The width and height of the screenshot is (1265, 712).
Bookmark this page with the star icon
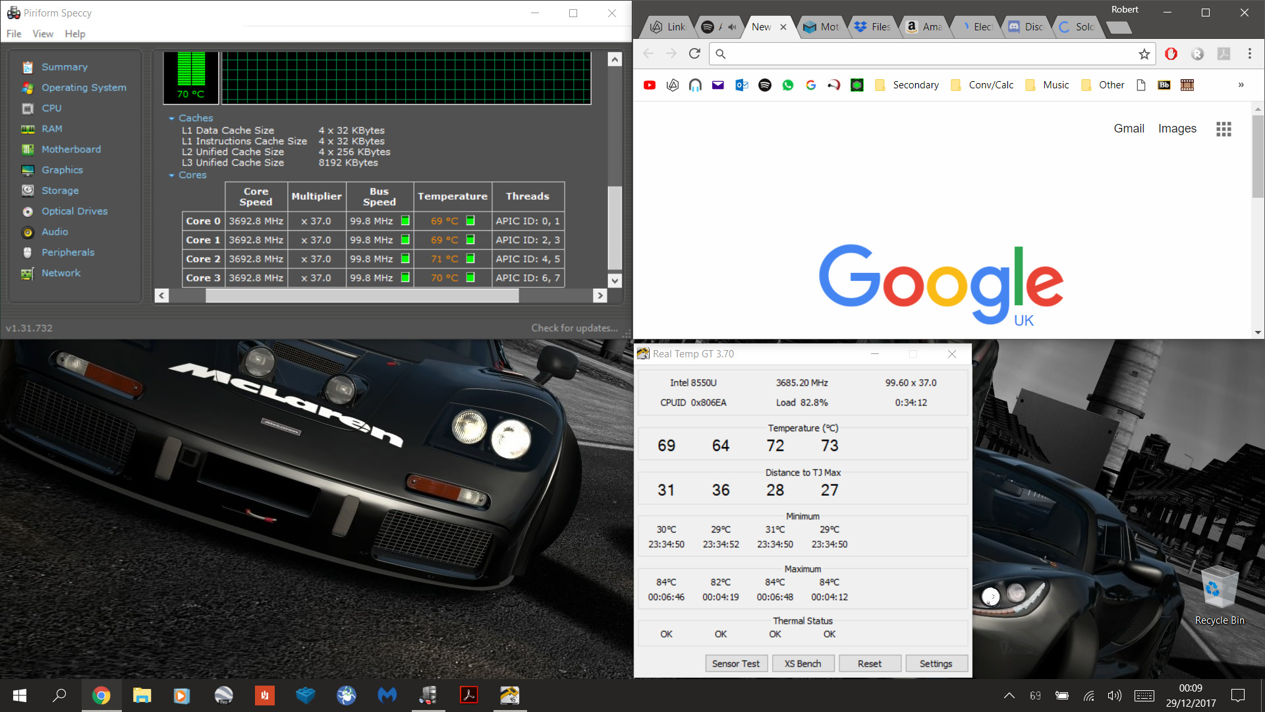1144,54
